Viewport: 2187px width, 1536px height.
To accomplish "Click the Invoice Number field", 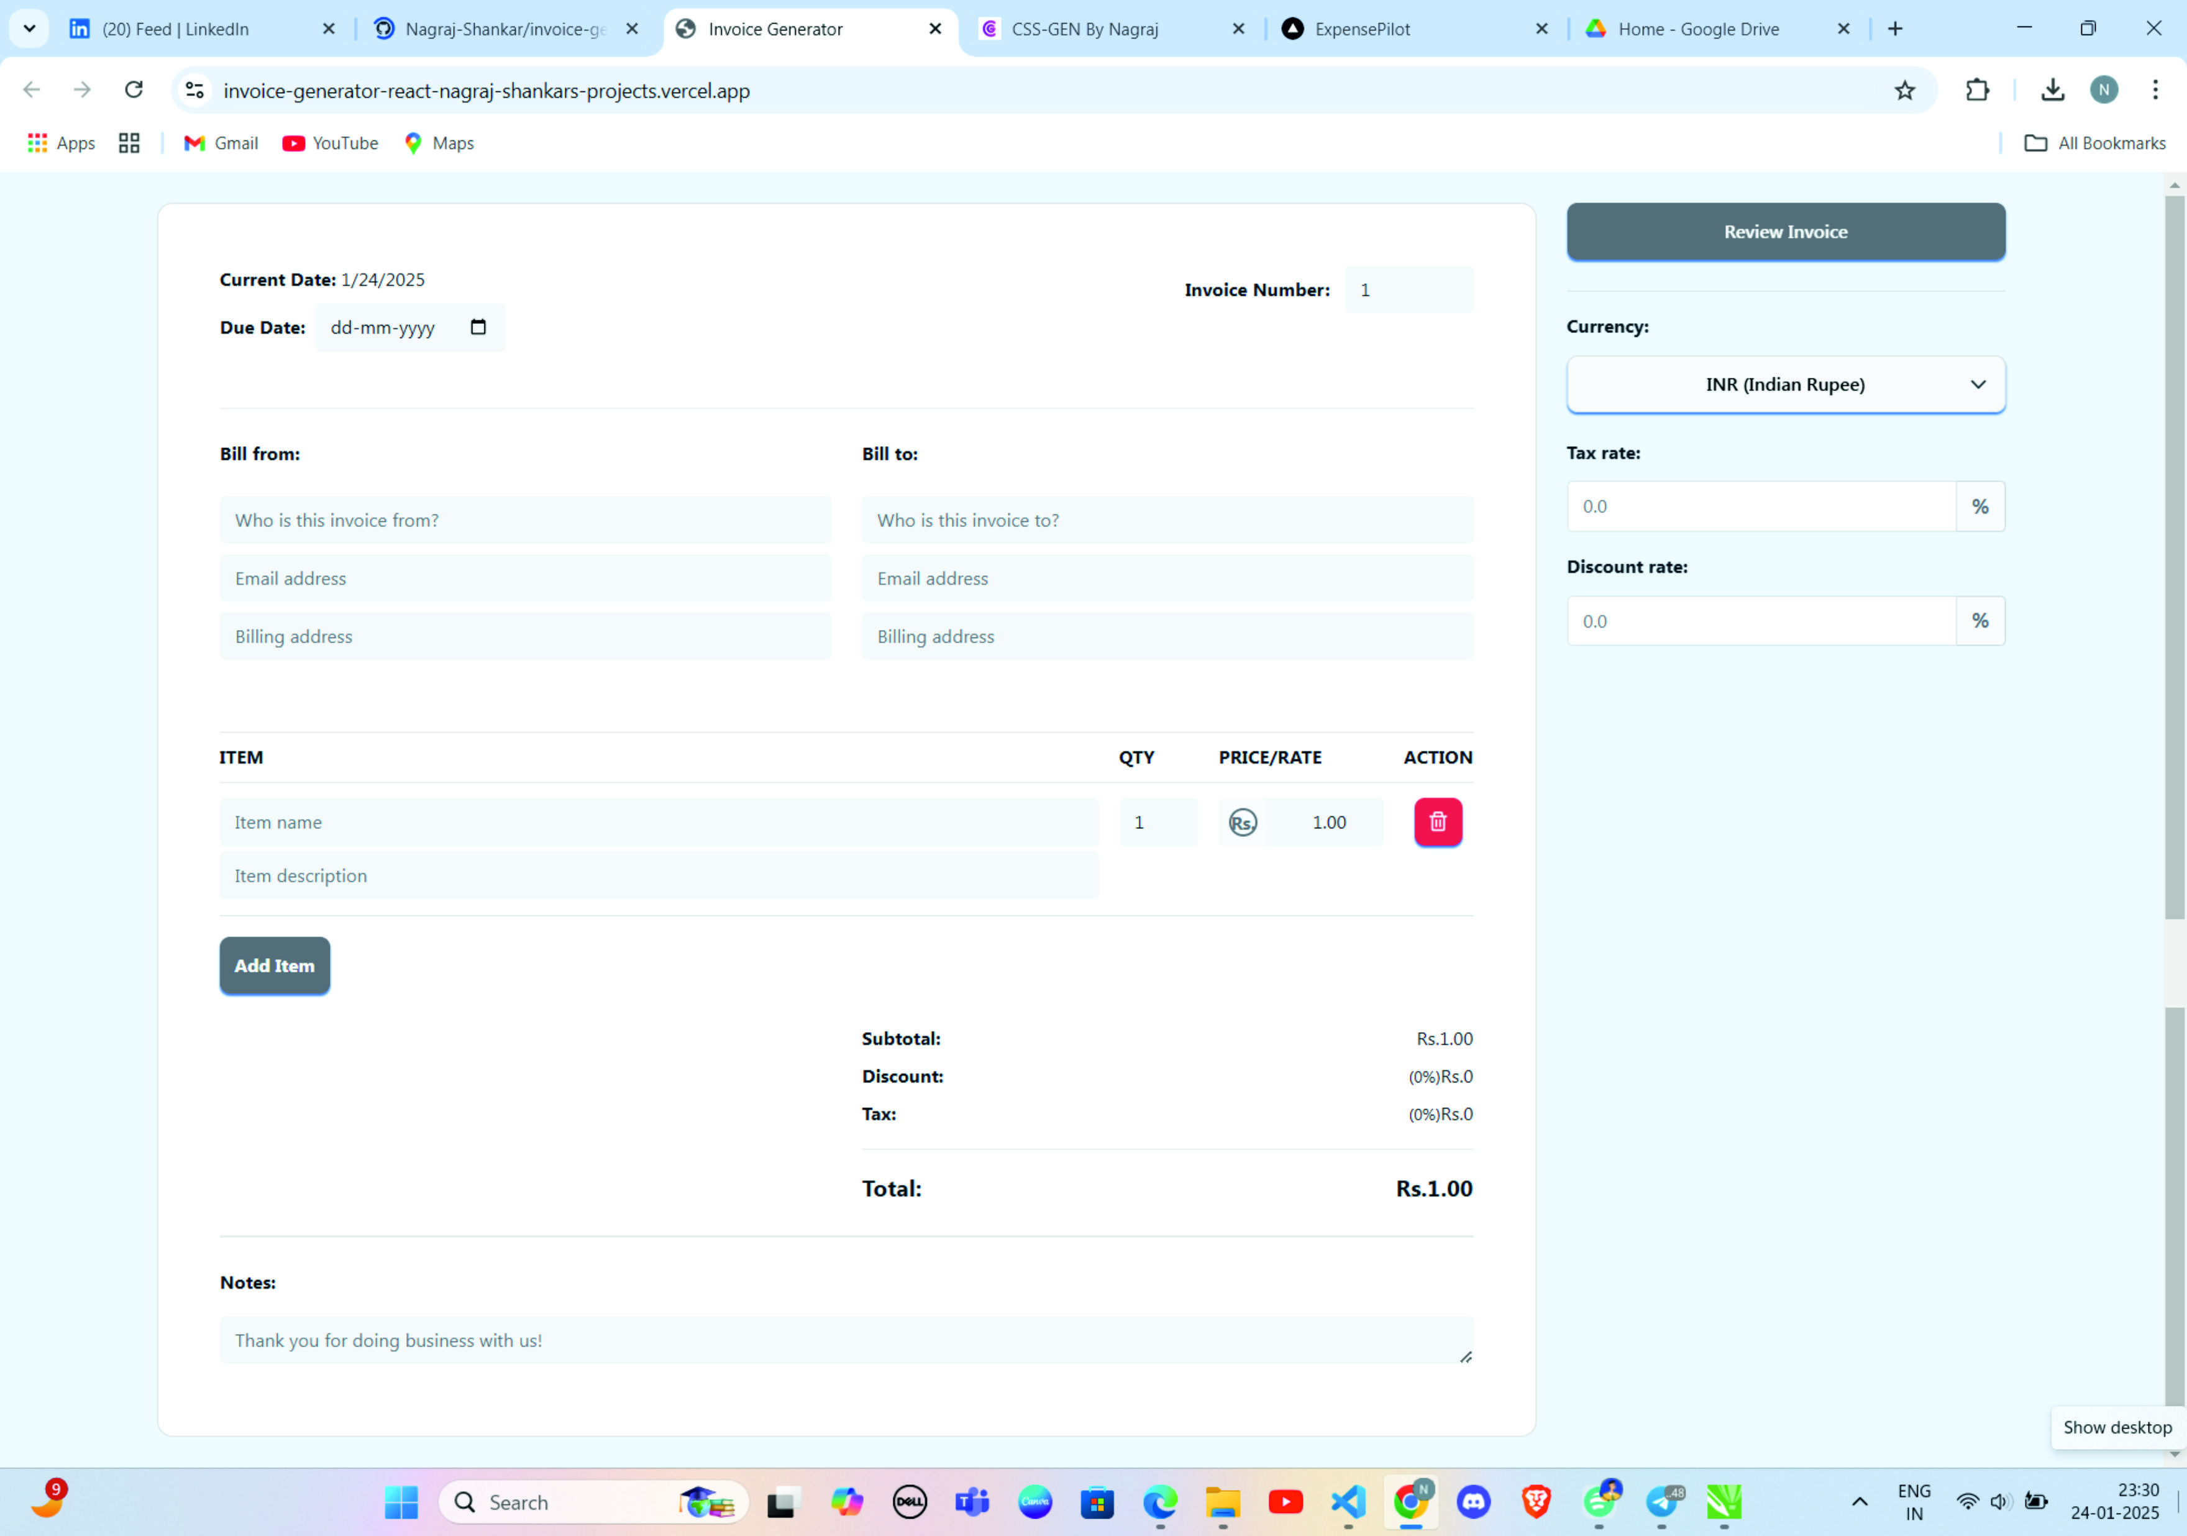I will coord(1409,290).
